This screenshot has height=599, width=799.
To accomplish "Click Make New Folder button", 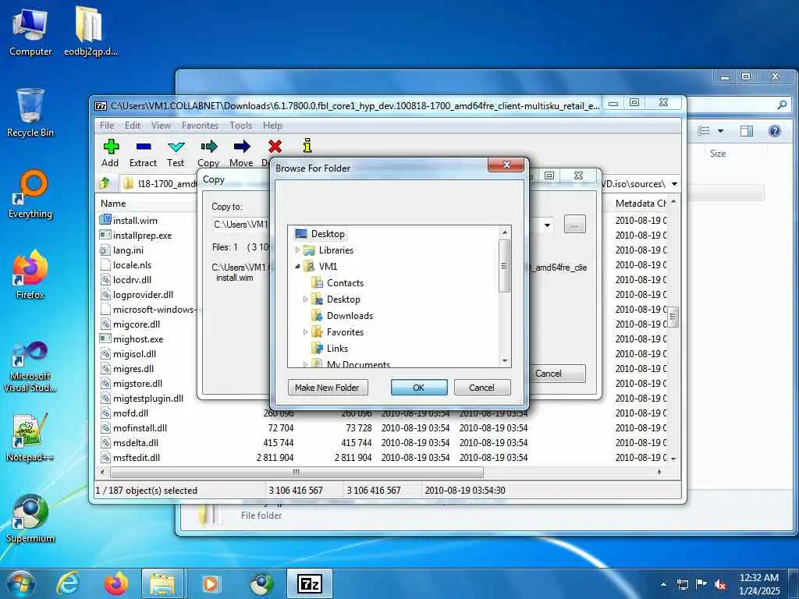I will [327, 387].
